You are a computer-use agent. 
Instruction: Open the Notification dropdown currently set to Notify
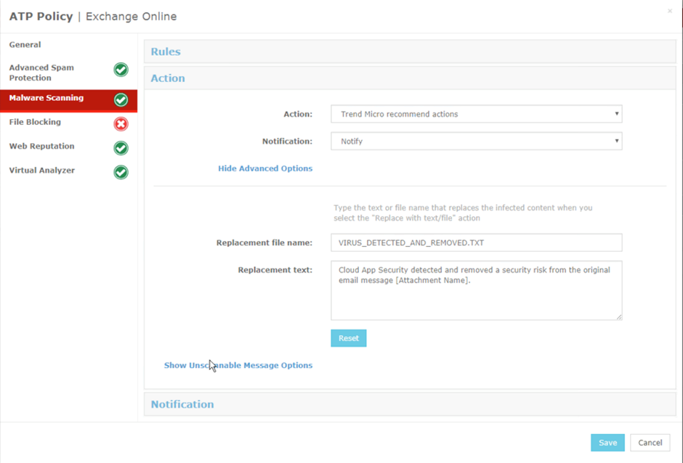pyautogui.click(x=476, y=141)
